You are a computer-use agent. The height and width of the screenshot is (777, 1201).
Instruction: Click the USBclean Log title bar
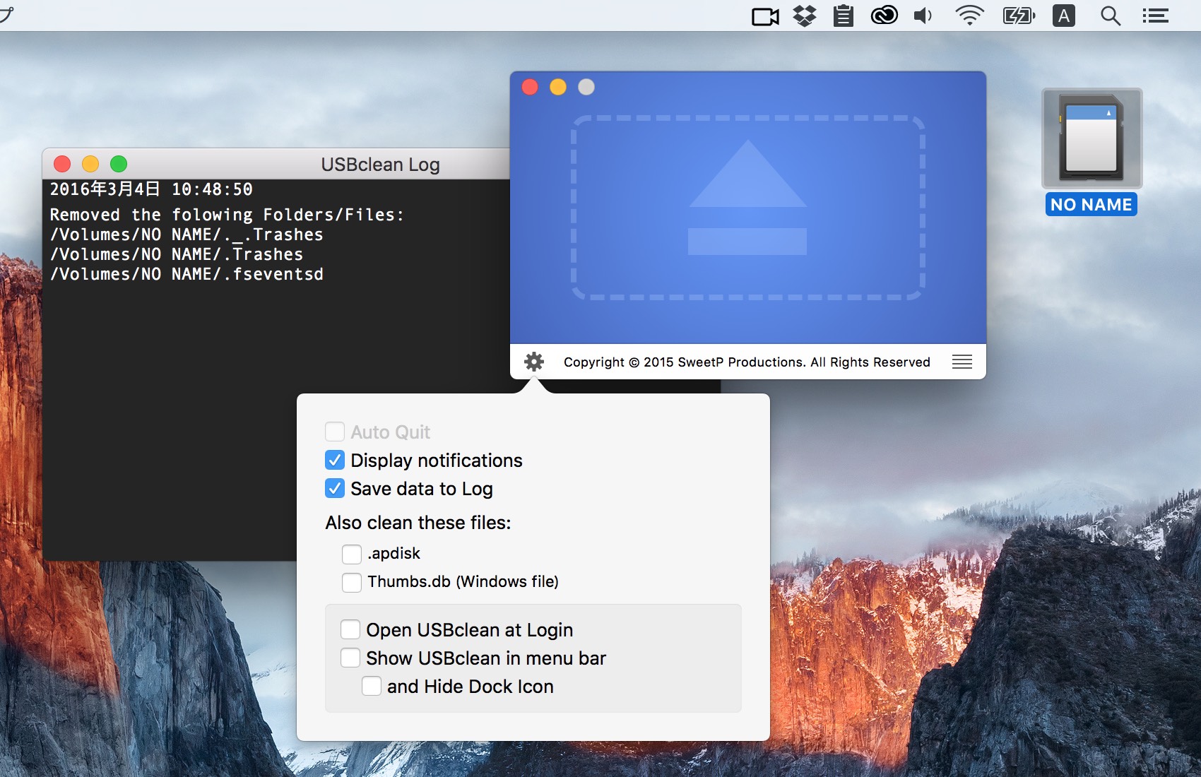(x=276, y=164)
